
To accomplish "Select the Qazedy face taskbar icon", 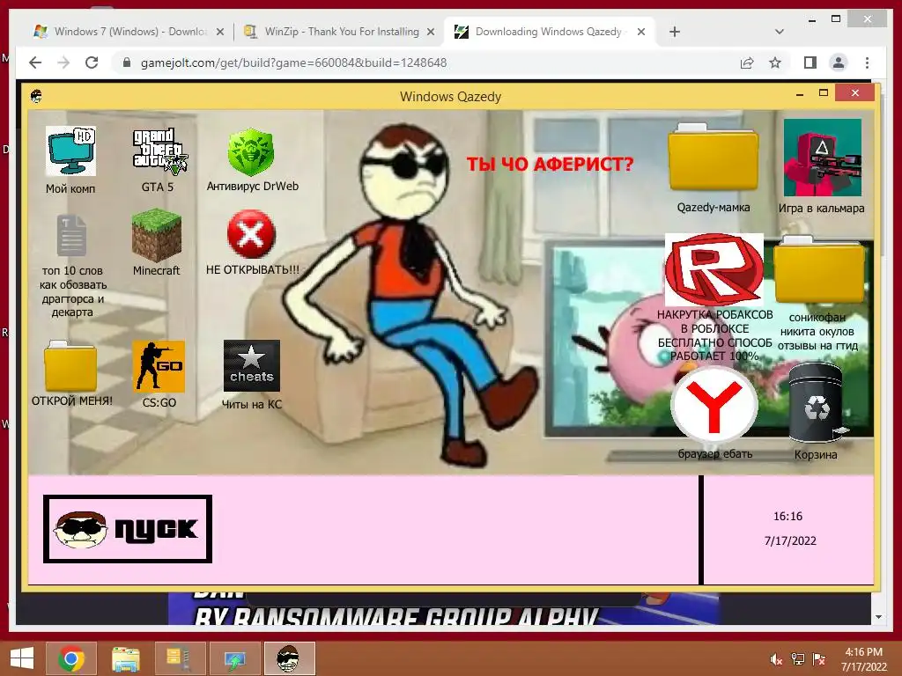I will [x=289, y=658].
